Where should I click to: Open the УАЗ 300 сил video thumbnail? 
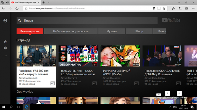point(36,56)
